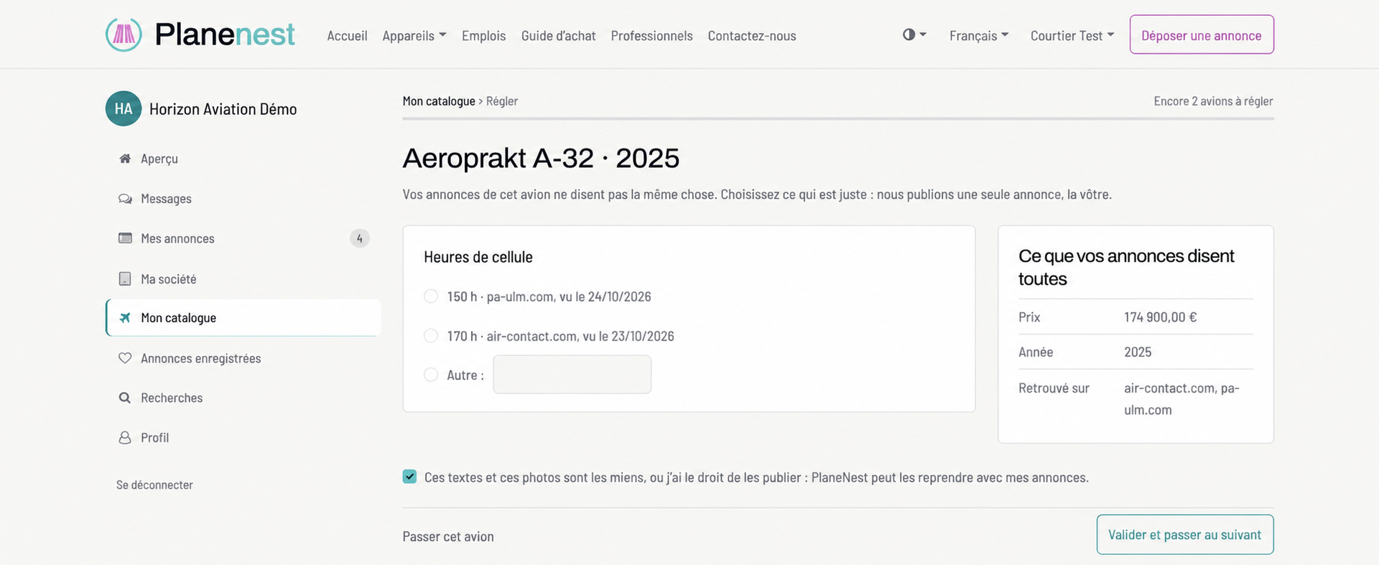Screen dimensions: 1379x565
Task: Click the Planenest wordmark
Action: (x=225, y=34)
